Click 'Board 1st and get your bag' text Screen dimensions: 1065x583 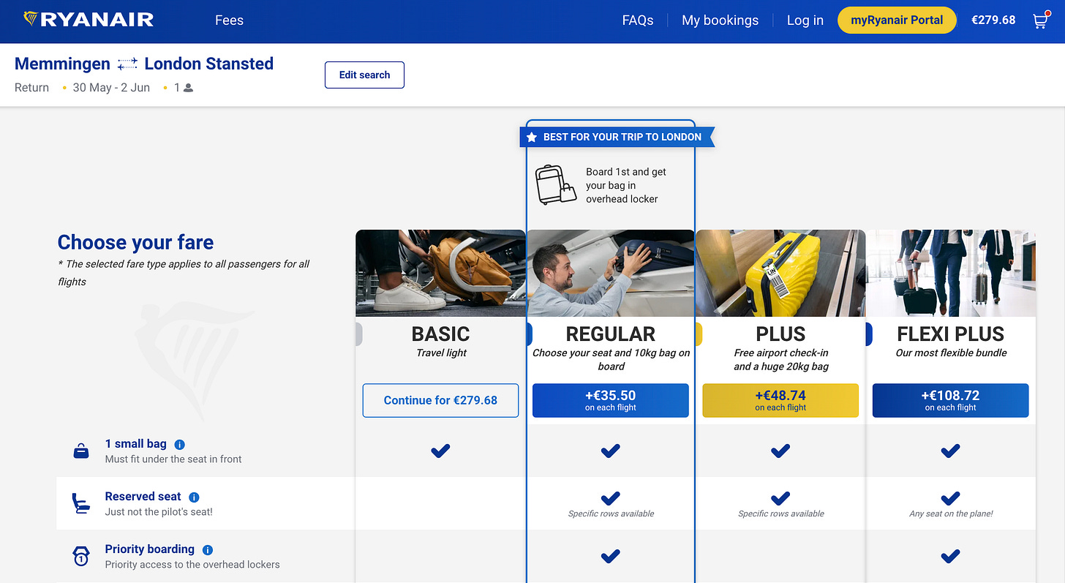click(626, 185)
